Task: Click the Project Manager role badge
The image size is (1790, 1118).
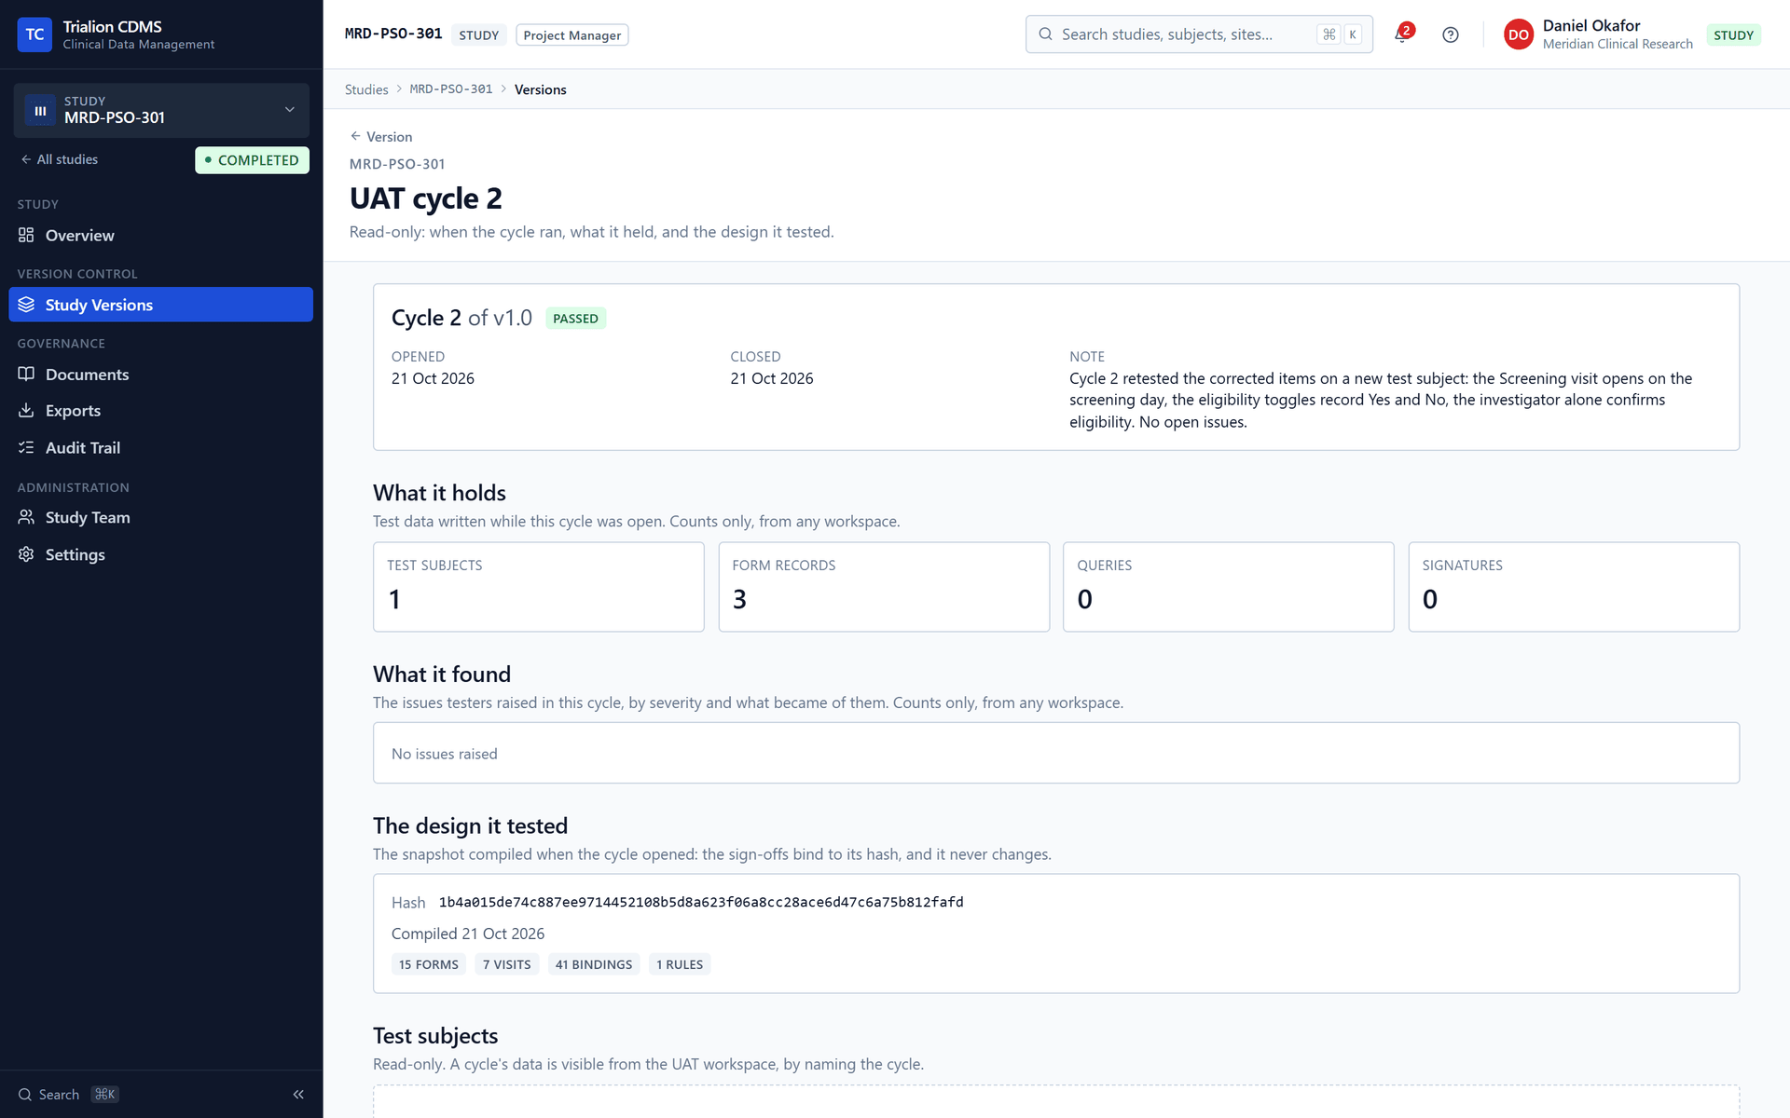Action: 572,35
